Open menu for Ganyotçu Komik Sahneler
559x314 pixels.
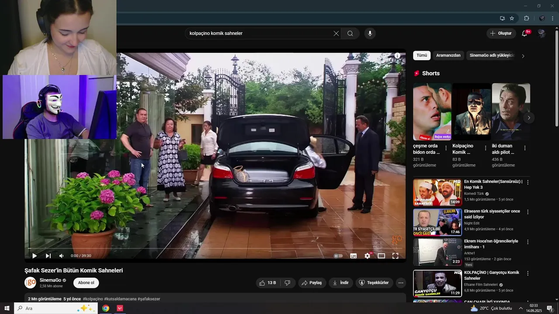[x=528, y=273]
